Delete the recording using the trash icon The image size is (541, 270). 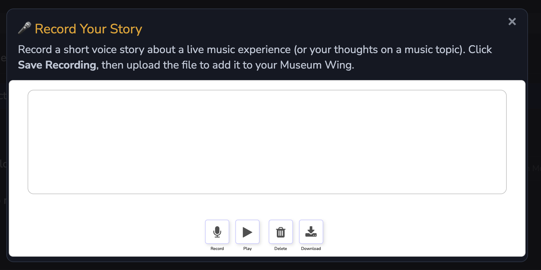pyautogui.click(x=281, y=232)
